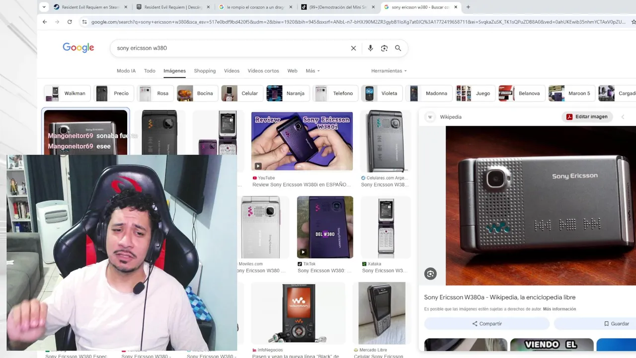Close the sony ericsson w380 tab
Viewport: 636px width, 358px height.
pyautogui.click(x=456, y=7)
